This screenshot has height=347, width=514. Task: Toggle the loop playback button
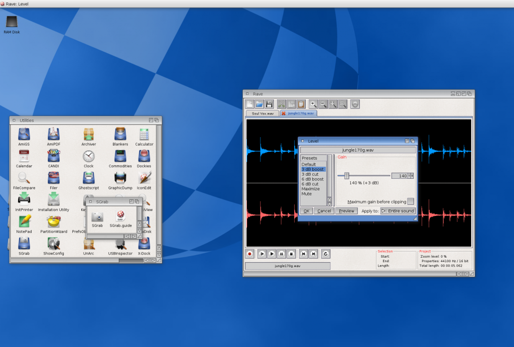point(326,254)
